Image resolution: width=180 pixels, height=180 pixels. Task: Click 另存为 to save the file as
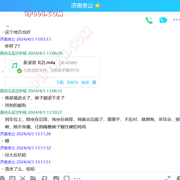coord(72,82)
